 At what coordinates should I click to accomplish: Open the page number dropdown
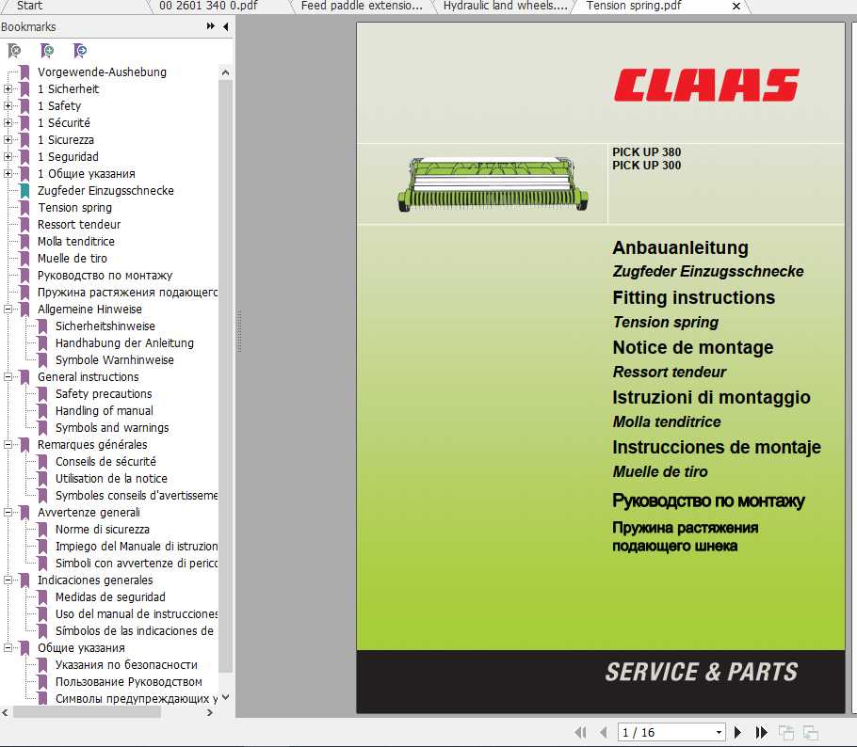718,732
